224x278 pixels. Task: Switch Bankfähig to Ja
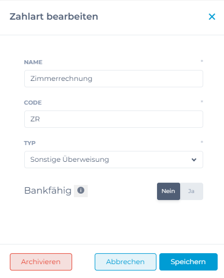[x=191, y=191]
